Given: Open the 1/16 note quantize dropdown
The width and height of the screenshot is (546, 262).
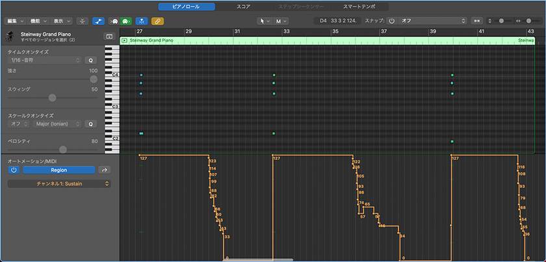Looking at the screenshot, I should pyautogui.click(x=45, y=60).
